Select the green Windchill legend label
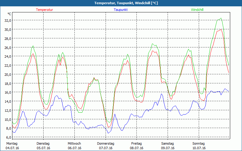The width and height of the screenshot is (242, 151). [197, 10]
